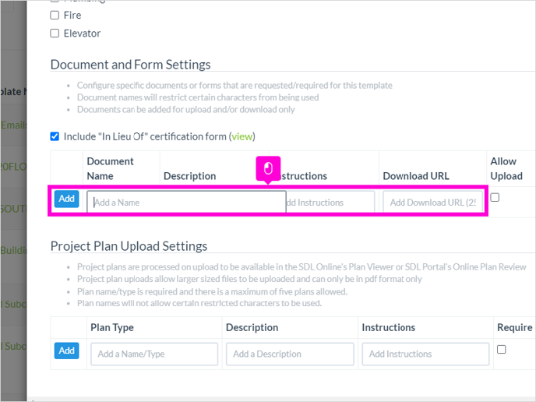
Task: Click the Plan Type column header
Action: pos(112,327)
